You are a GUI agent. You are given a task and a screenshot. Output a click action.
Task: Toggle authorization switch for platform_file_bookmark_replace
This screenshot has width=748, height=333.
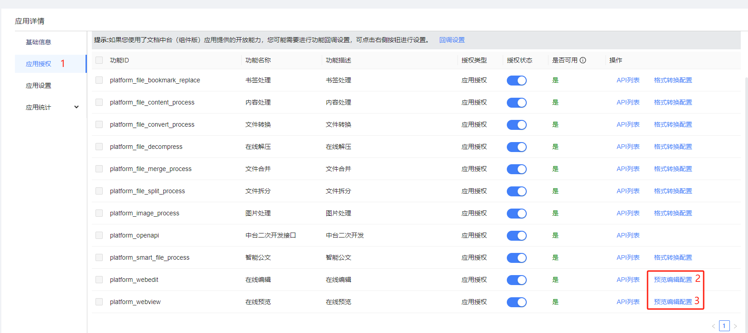[x=516, y=81]
